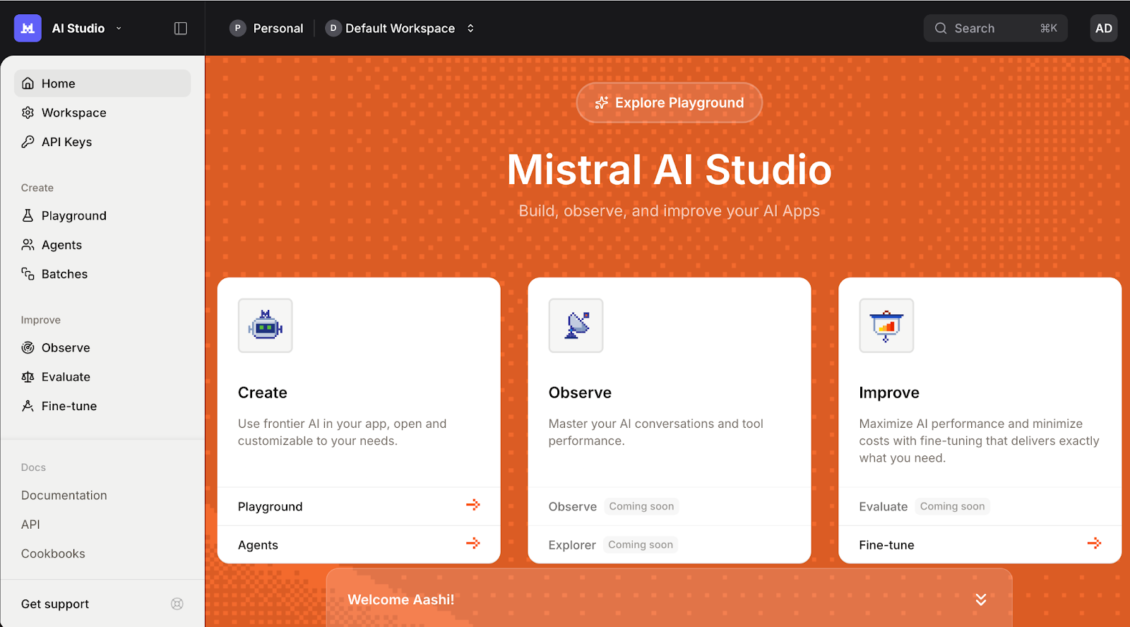Click the Explore Playground button
Image resolution: width=1130 pixels, height=627 pixels.
[670, 103]
